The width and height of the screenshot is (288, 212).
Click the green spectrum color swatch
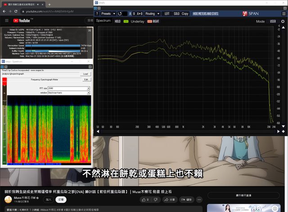[126, 22]
